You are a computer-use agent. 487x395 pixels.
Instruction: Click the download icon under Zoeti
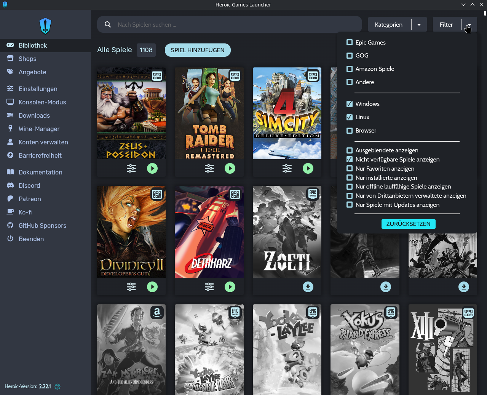[x=308, y=287]
